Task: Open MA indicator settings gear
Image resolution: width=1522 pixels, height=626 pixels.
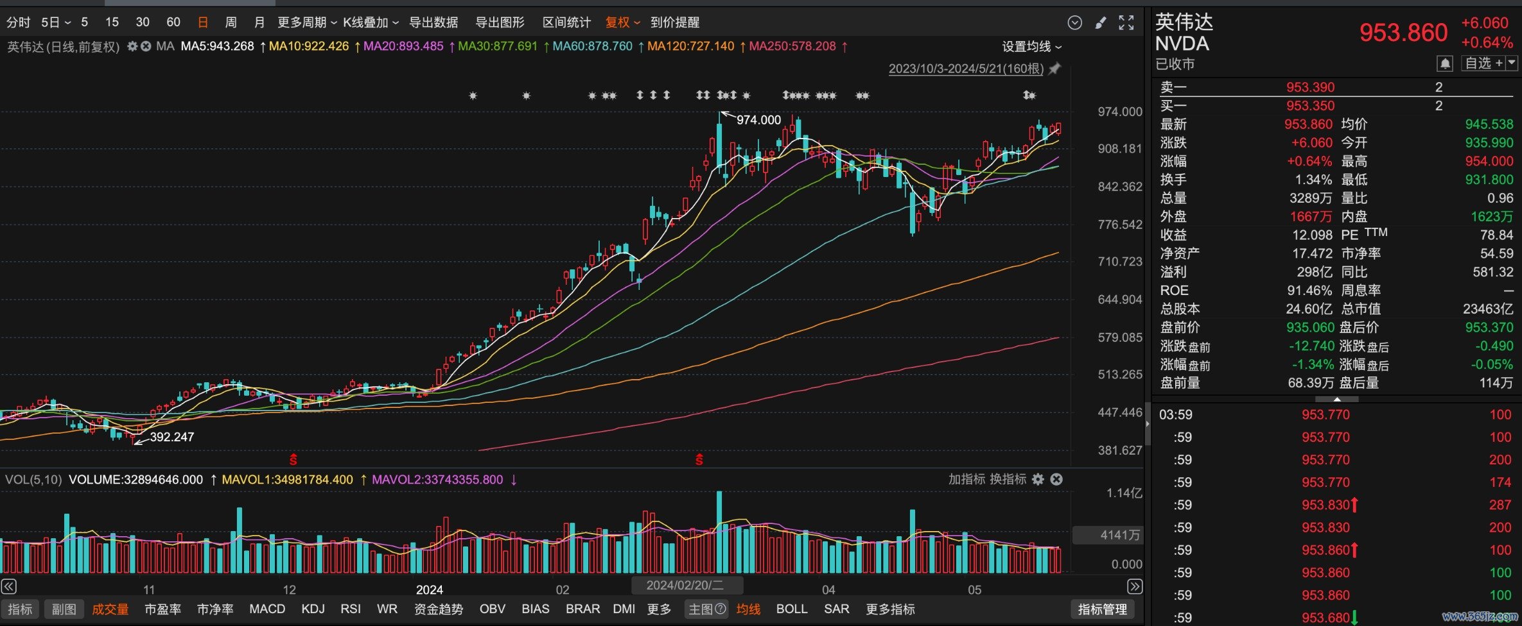Action: coord(132,46)
